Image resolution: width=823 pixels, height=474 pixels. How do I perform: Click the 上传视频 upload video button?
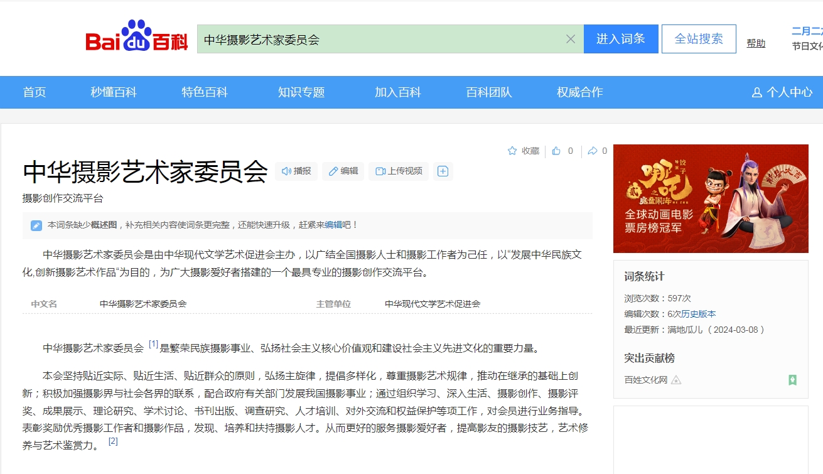pos(399,171)
